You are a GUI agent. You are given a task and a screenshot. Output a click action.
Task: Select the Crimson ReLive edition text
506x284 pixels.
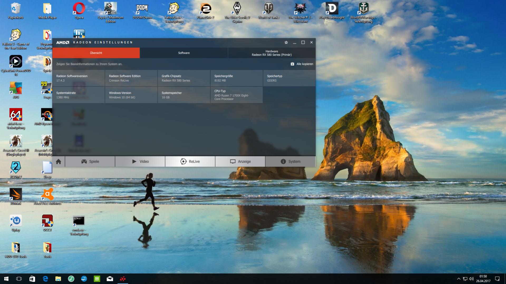119,81
